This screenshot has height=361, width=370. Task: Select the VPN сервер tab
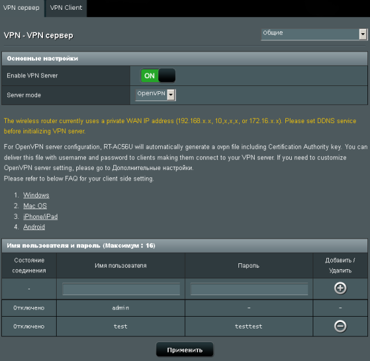[x=21, y=8]
